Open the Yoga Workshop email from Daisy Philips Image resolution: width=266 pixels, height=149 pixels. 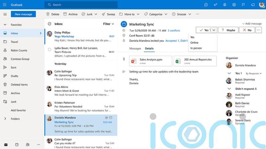[81, 37]
